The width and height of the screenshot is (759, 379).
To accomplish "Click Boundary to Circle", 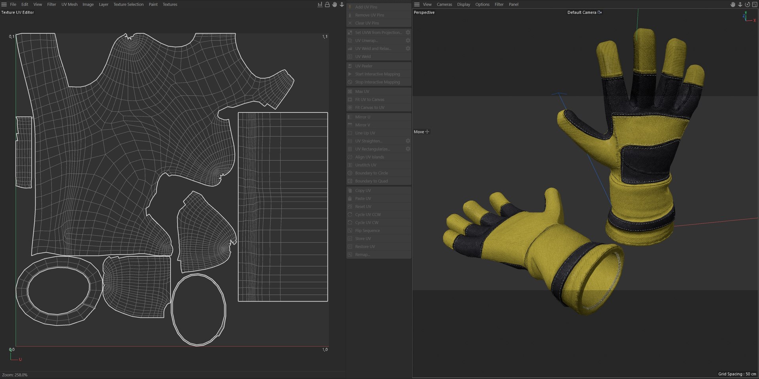I will 379,173.
